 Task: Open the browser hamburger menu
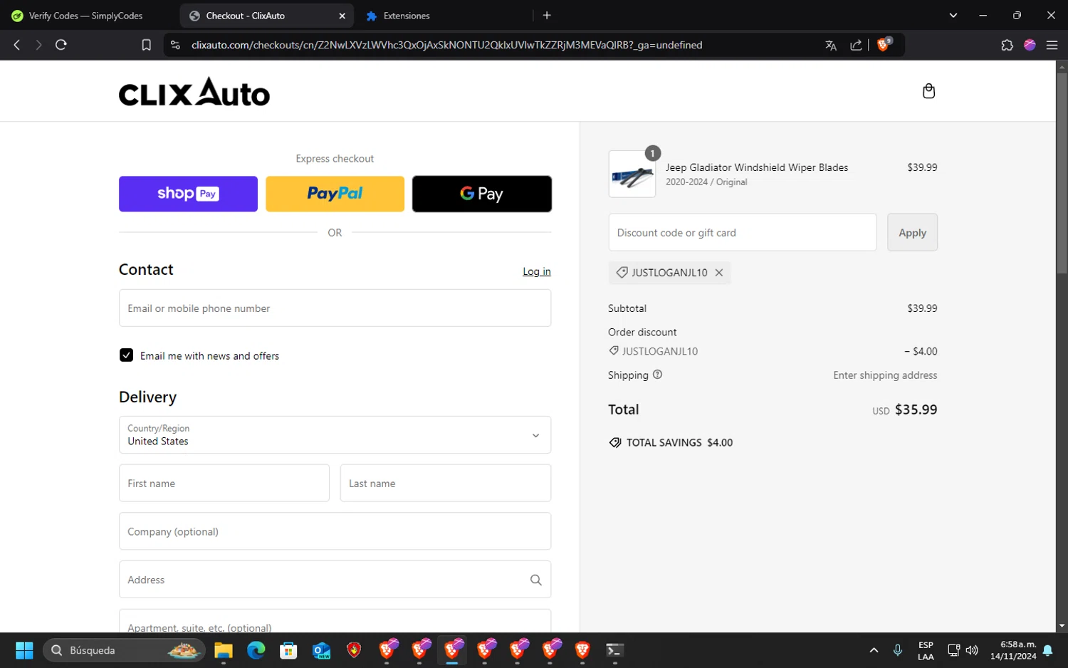(1052, 45)
